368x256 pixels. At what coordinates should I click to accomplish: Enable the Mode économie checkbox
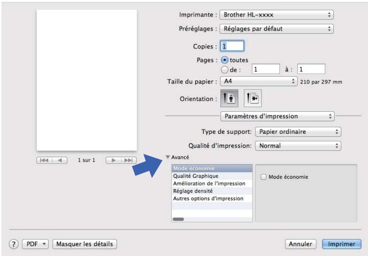coord(264,177)
